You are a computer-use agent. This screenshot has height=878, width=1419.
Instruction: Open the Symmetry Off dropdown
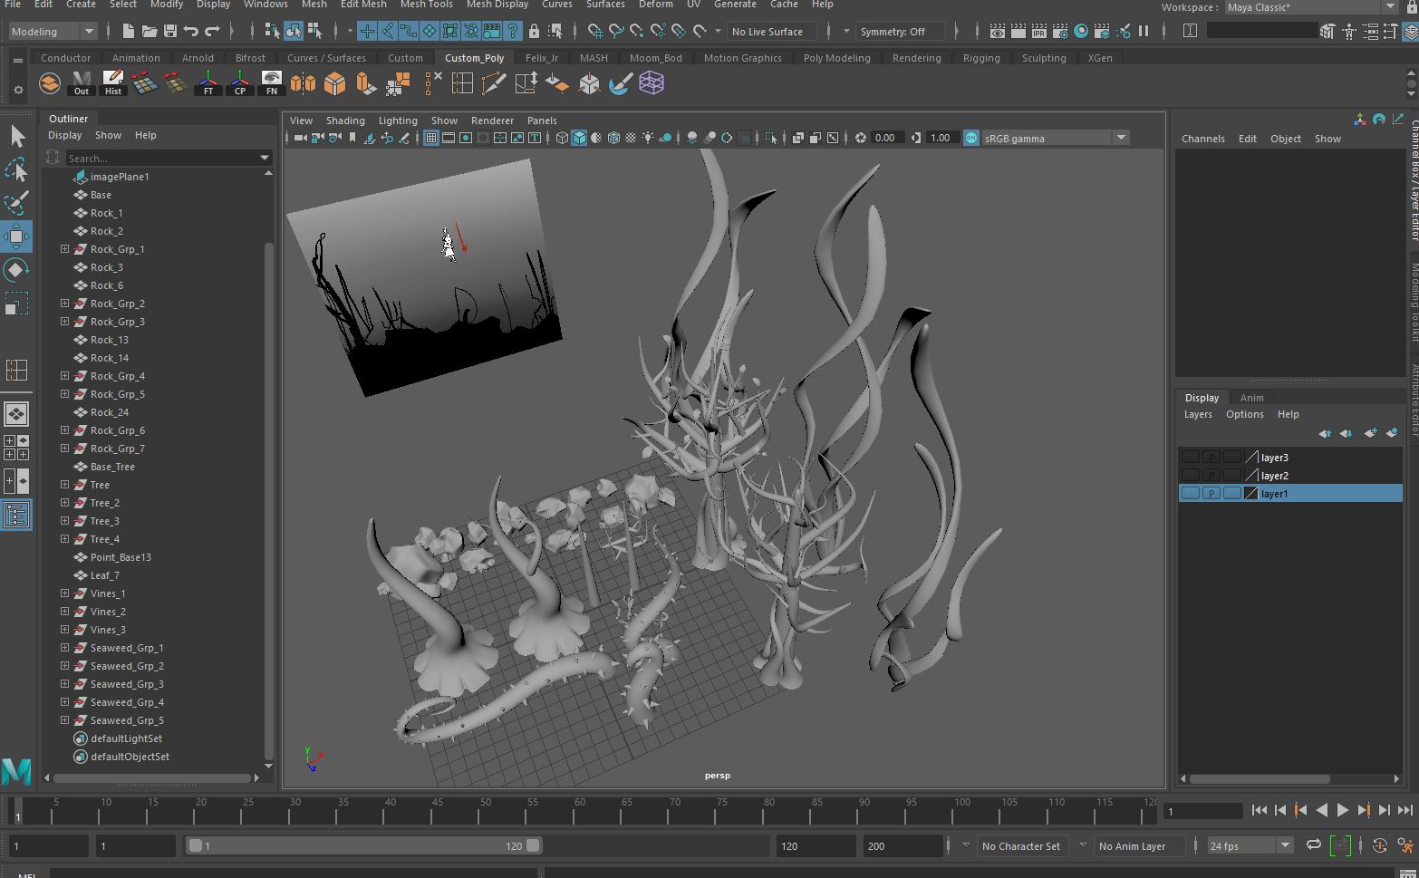tap(901, 31)
